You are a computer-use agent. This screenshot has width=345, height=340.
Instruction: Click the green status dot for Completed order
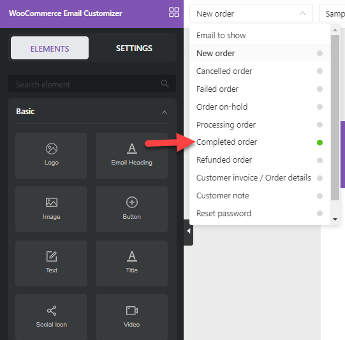coord(319,142)
